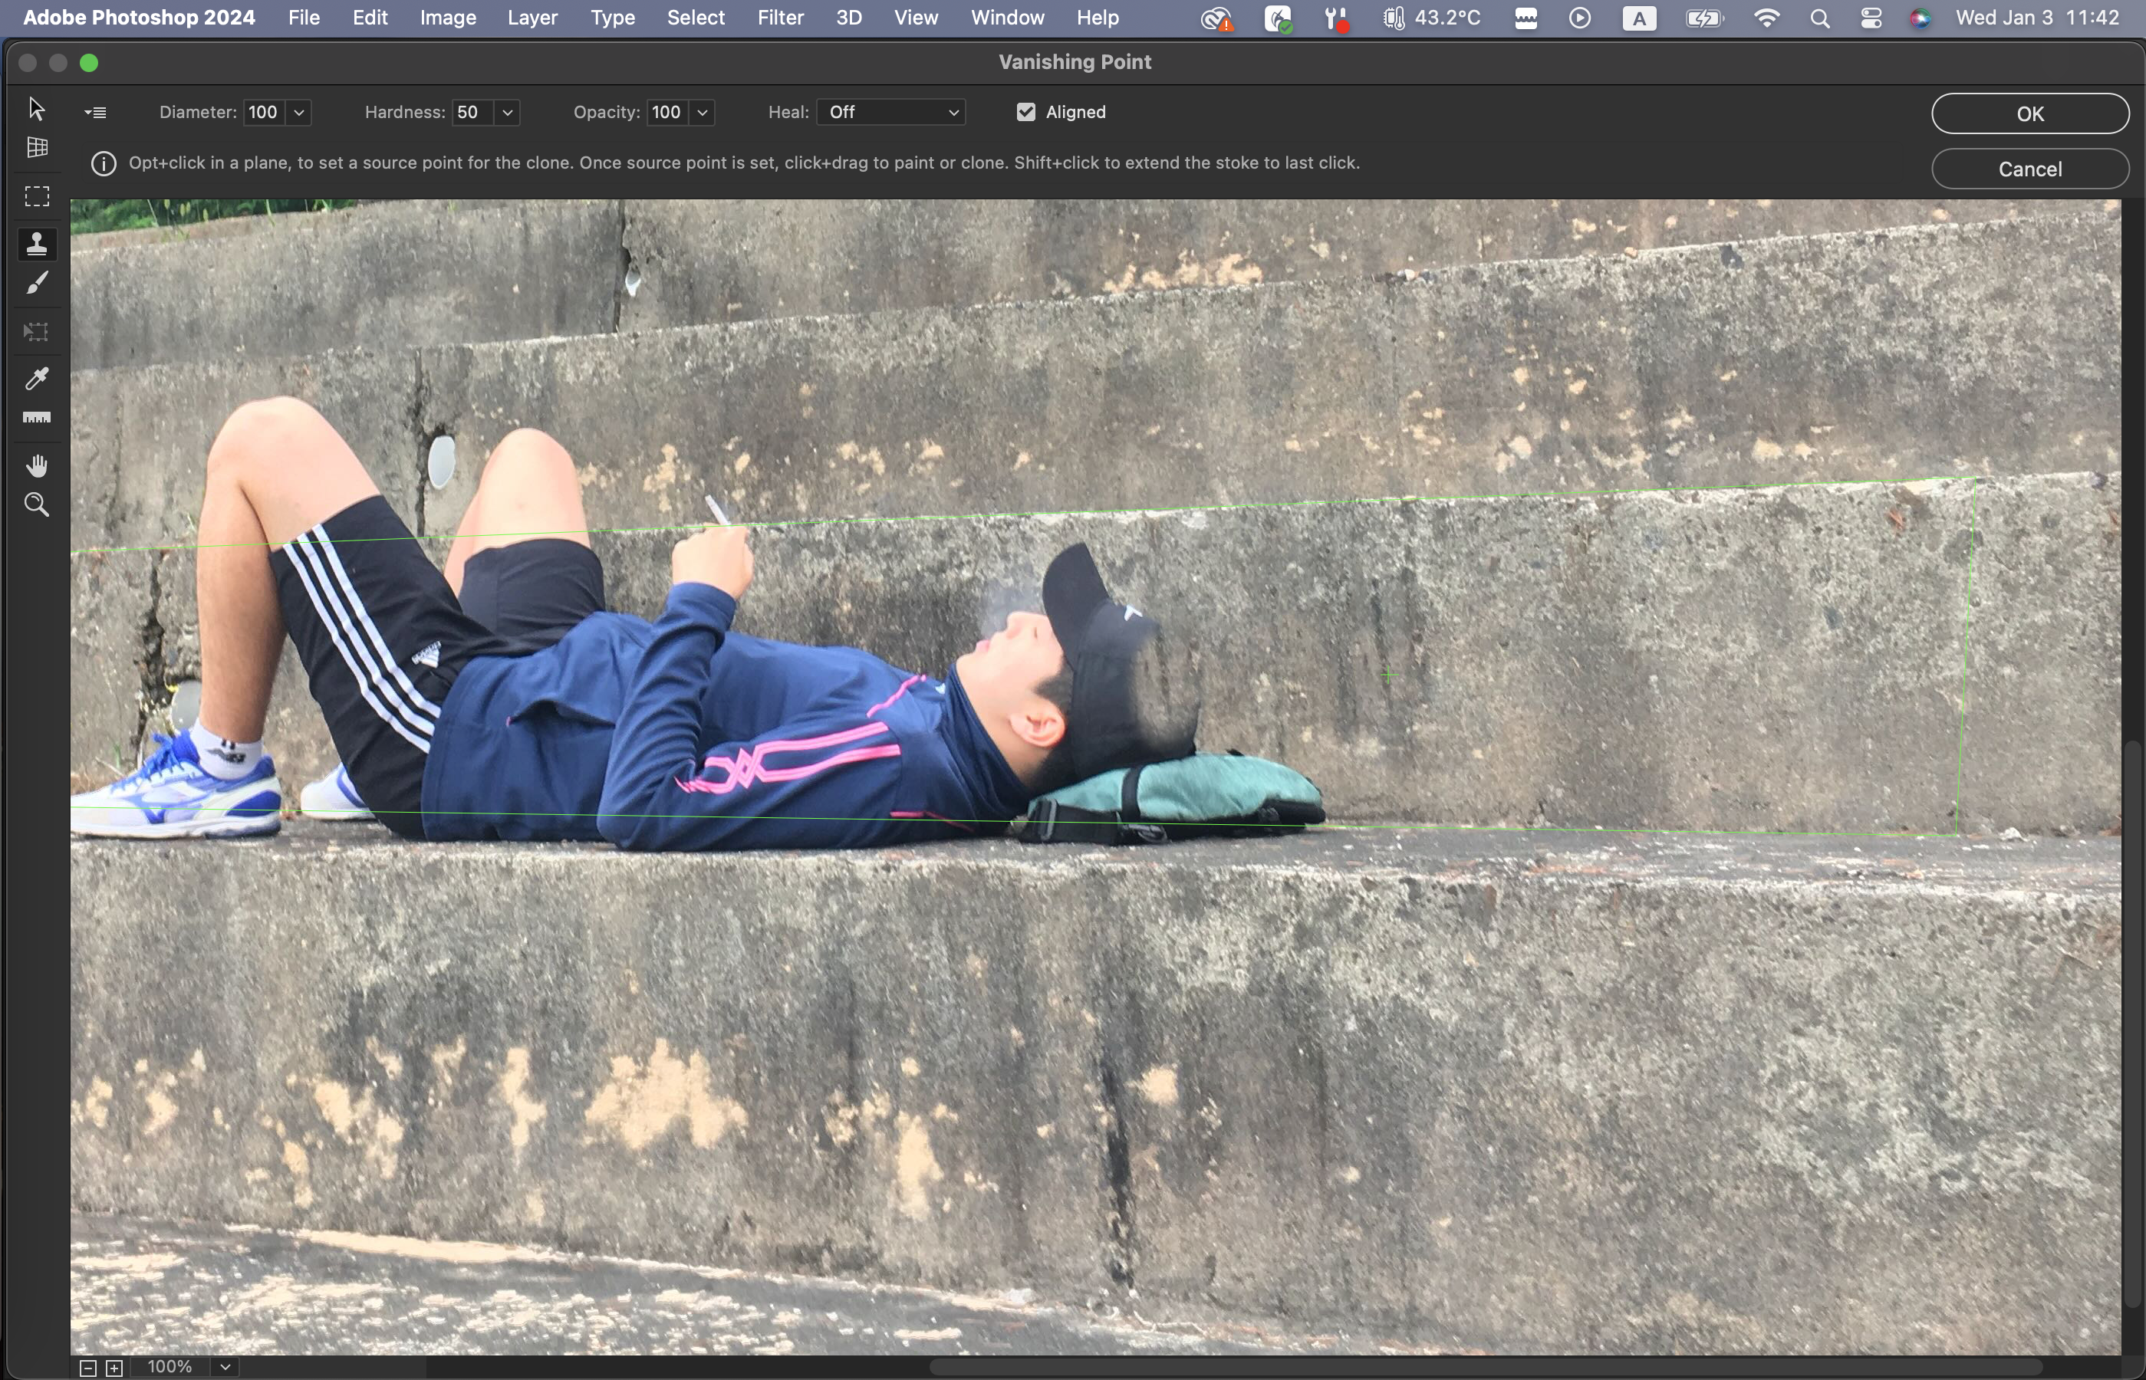This screenshot has width=2146, height=1380.
Task: Open the Heal mode dropdown
Action: pyautogui.click(x=891, y=112)
